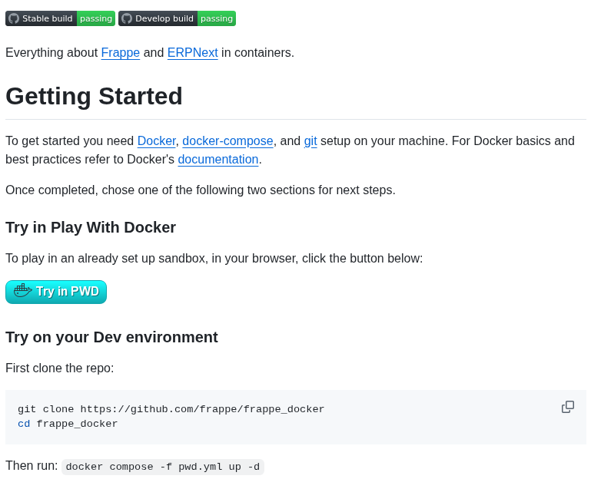This screenshot has height=479, width=591.
Task: Click the 'Once completed, chose one' sentence
Action: [x=201, y=190]
